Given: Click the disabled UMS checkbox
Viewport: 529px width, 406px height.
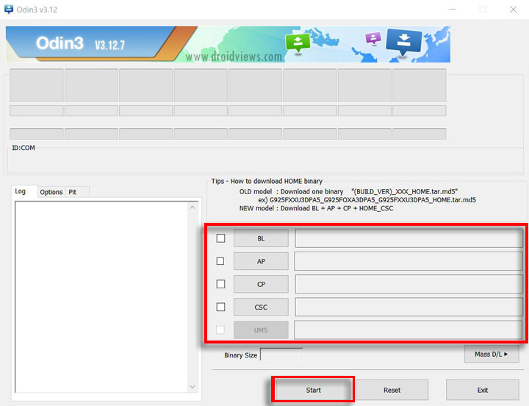Looking at the screenshot, I should (x=220, y=330).
